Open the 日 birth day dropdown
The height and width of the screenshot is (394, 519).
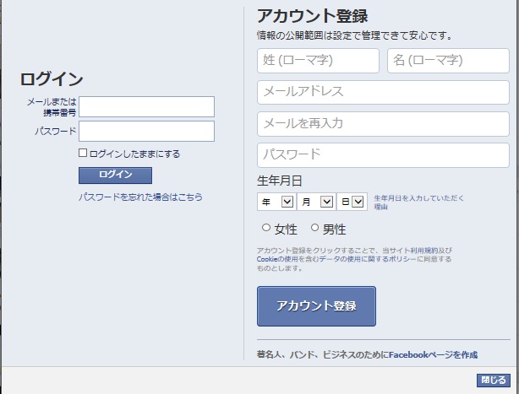pyautogui.click(x=352, y=202)
